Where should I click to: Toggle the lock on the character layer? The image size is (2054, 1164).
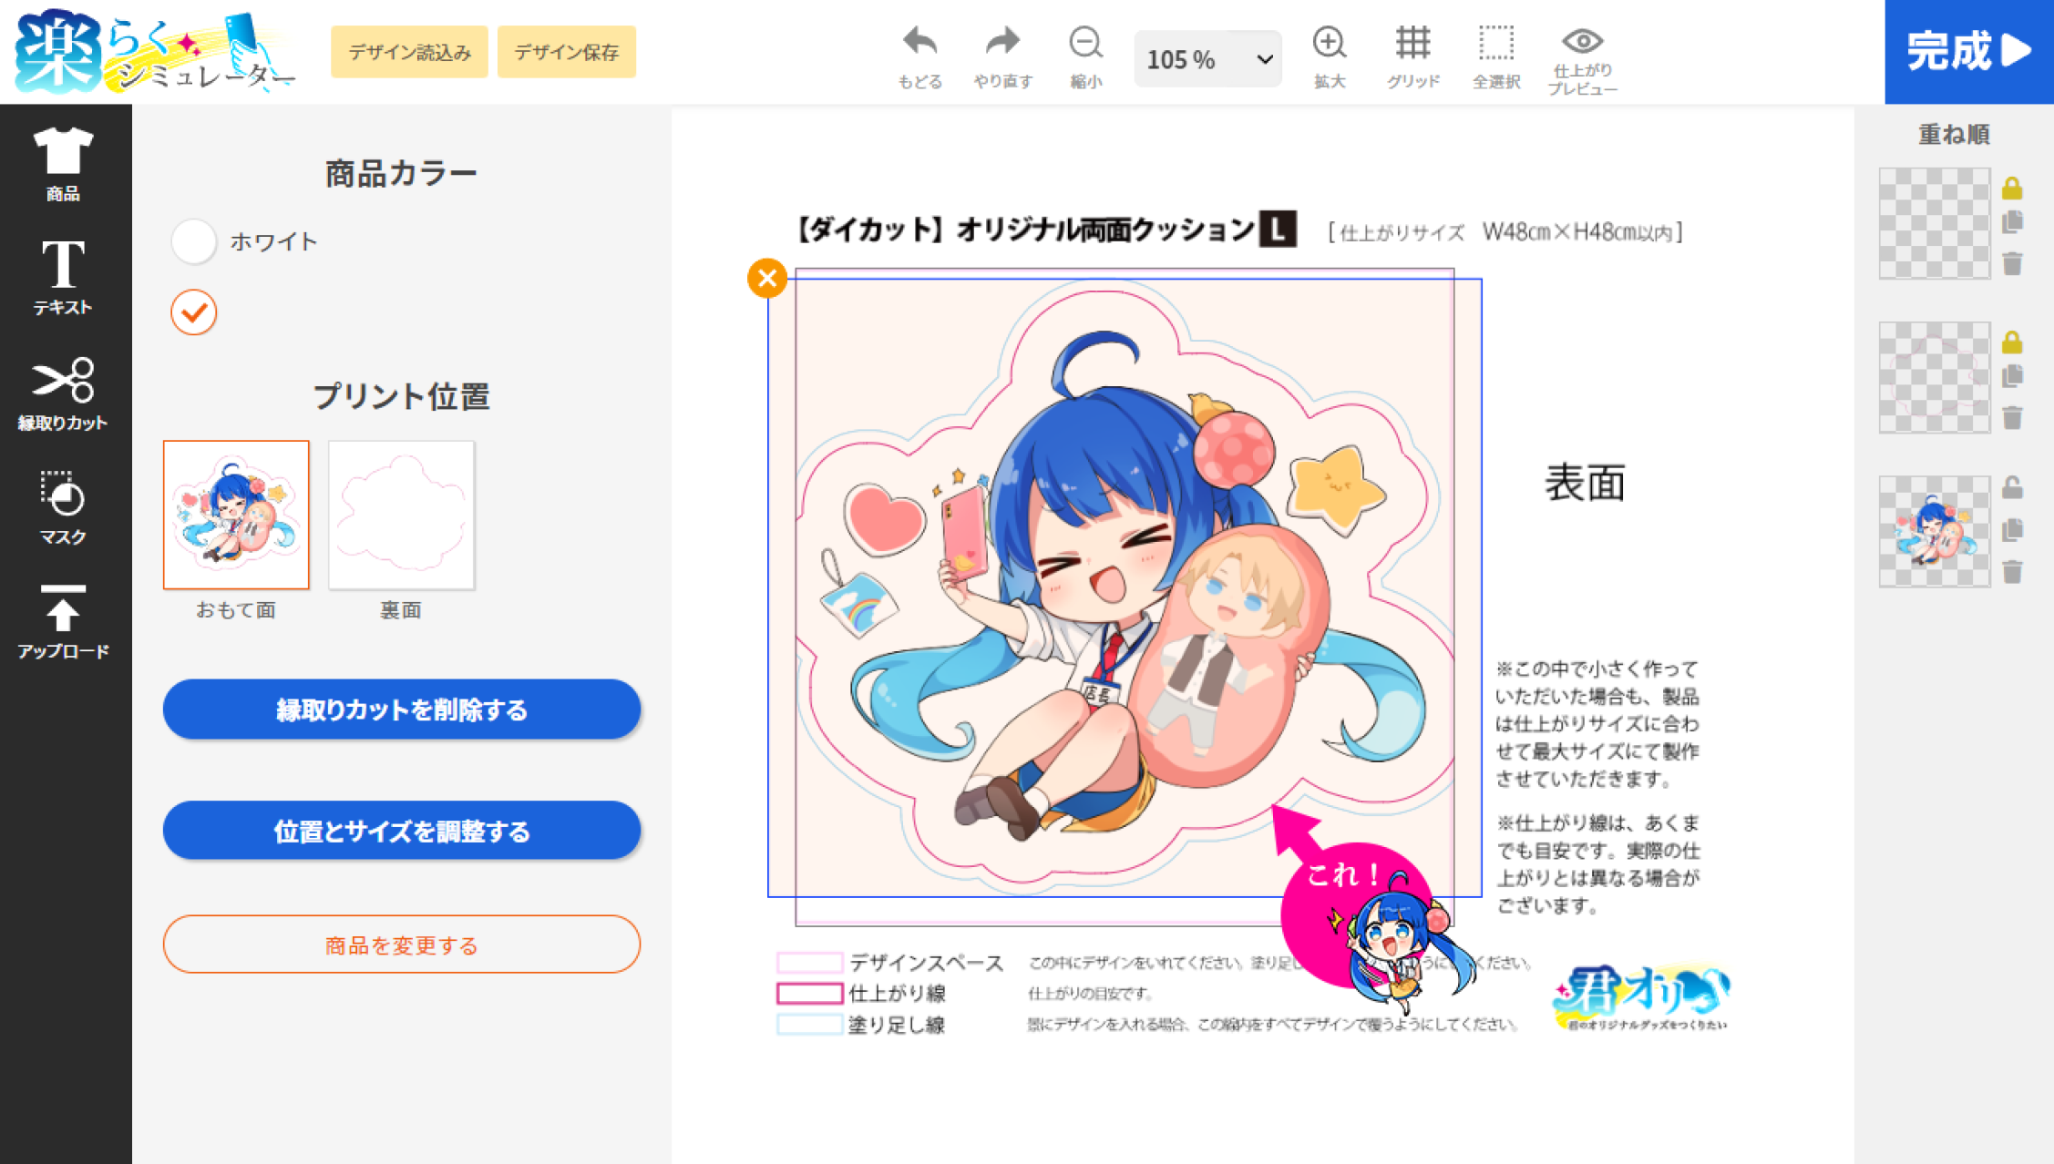[x=2012, y=488]
